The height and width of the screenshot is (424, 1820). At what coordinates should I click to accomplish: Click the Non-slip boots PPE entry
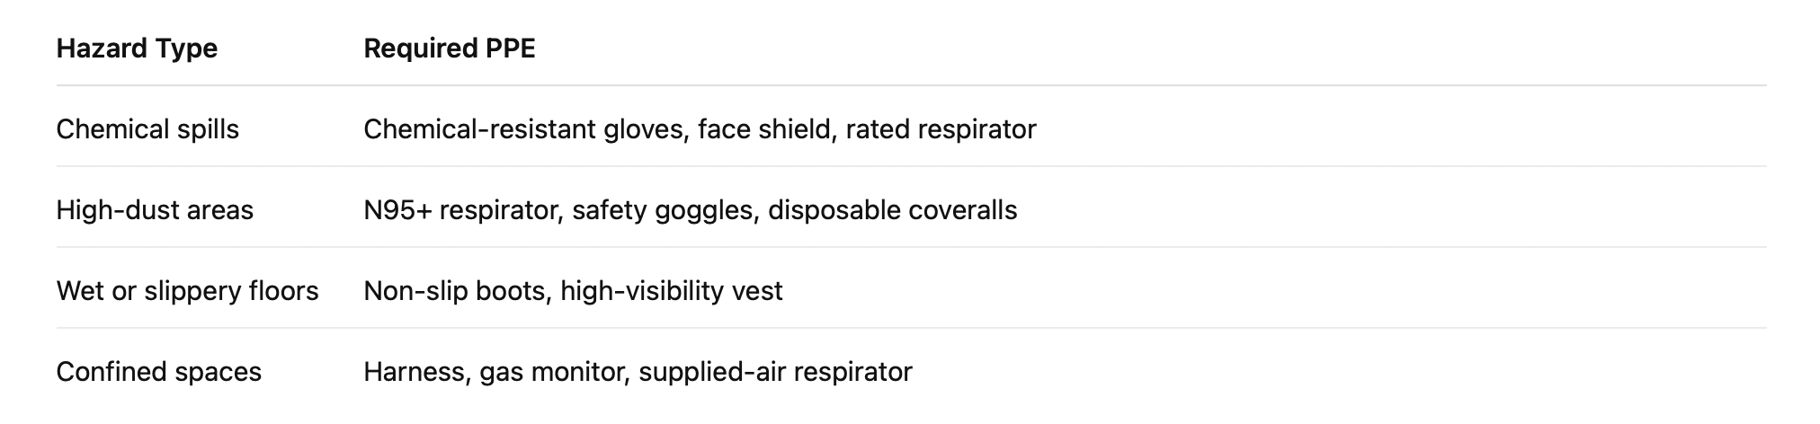point(456,291)
